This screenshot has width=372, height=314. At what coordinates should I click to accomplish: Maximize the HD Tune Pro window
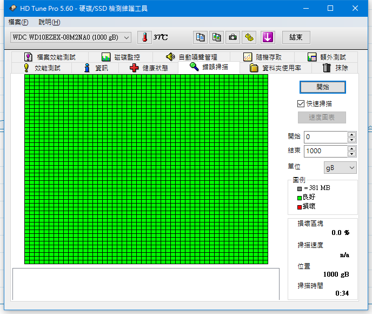(x=330, y=8)
